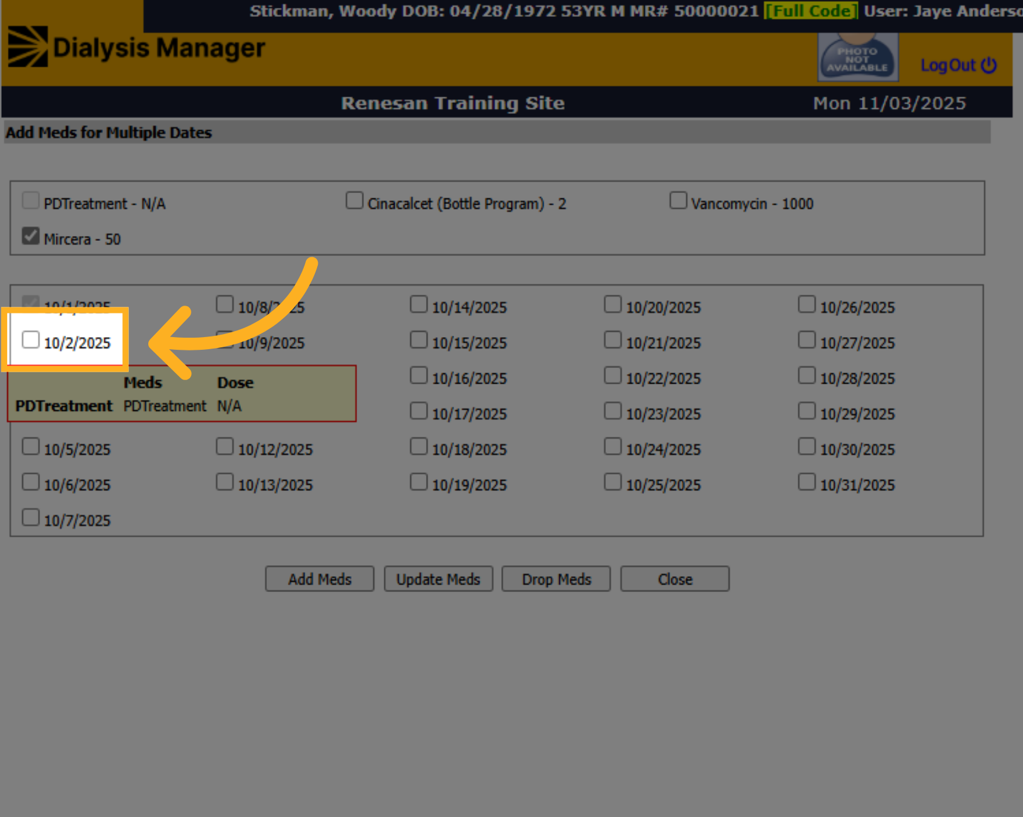
Task: Close the Add Meds dialog
Action: (x=675, y=579)
